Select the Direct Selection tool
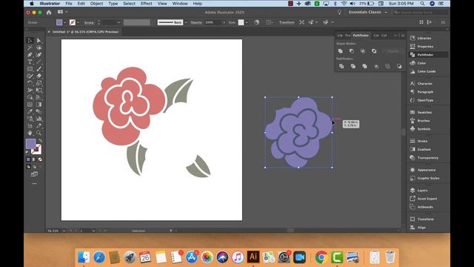Image resolution: width=474 pixels, height=267 pixels. (39, 41)
